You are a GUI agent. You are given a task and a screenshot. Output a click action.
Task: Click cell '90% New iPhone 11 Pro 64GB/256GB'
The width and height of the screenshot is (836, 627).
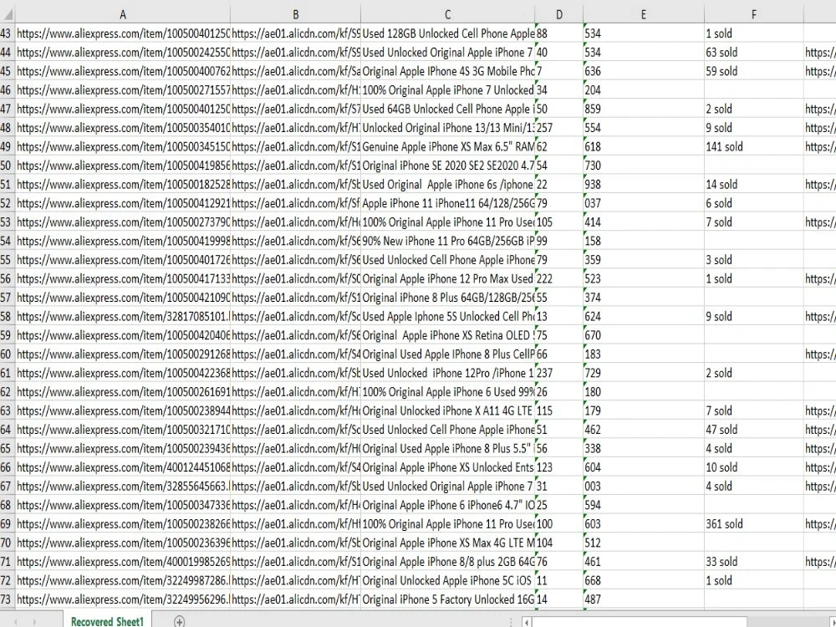pos(448,241)
